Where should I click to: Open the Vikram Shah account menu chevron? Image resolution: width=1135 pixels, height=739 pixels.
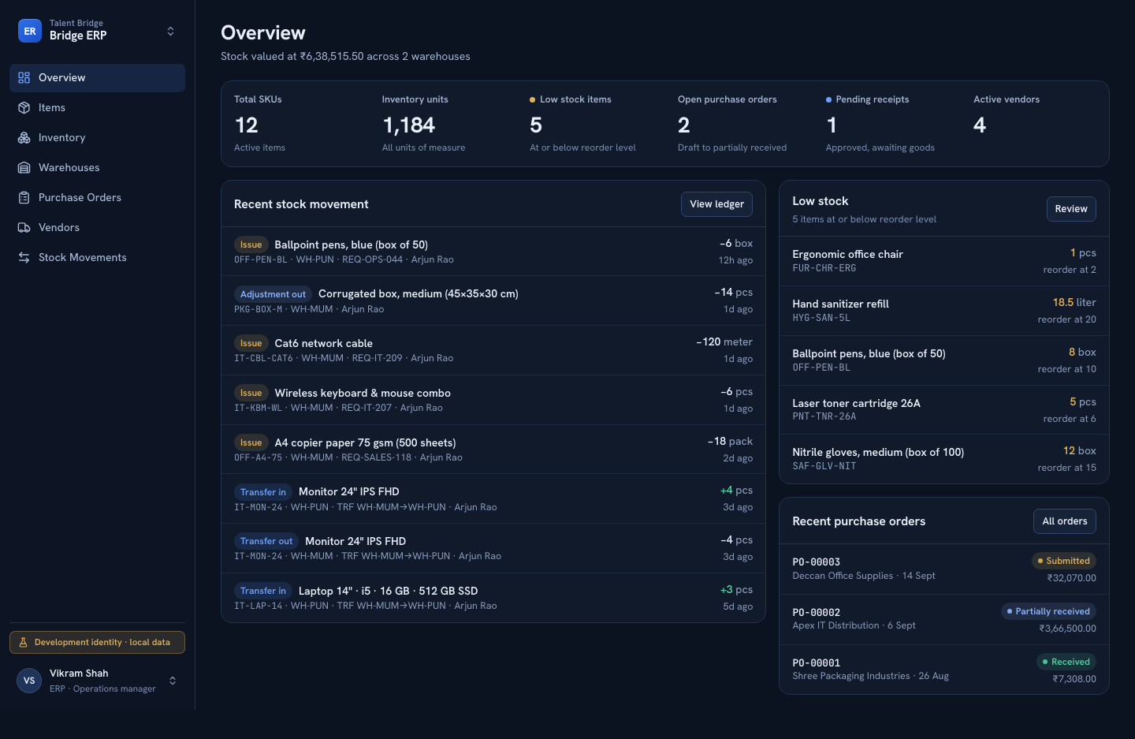tap(173, 681)
